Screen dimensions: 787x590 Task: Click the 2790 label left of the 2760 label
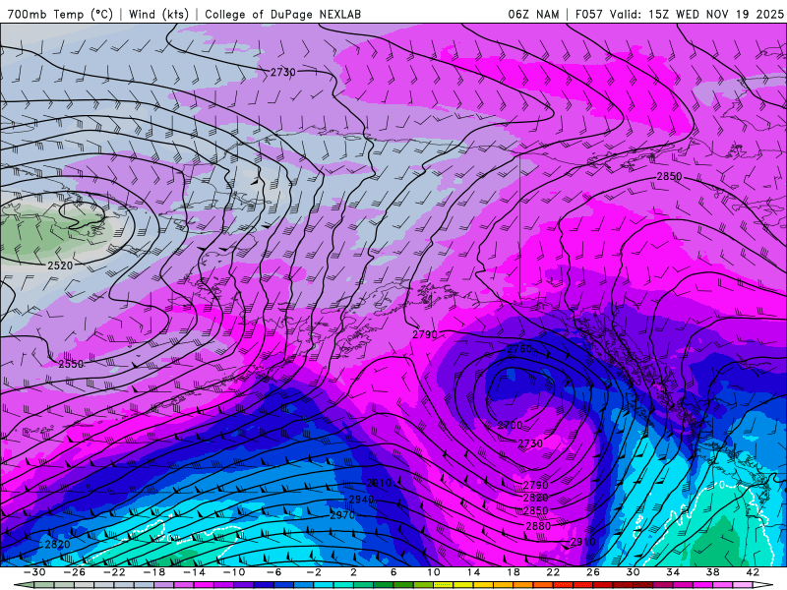click(425, 334)
